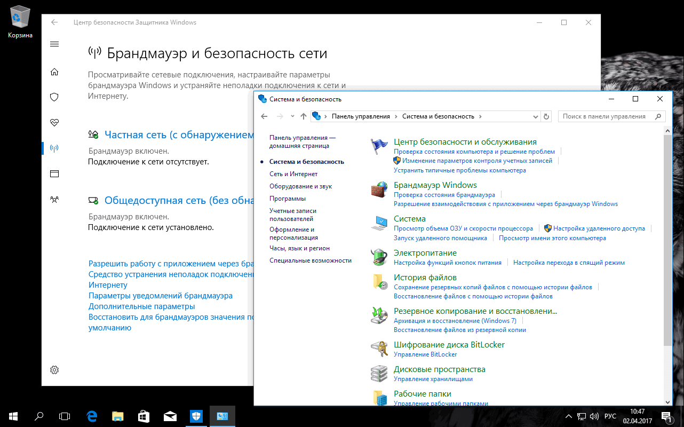Open the hamburger menu in Defender Security Center

tap(54, 44)
